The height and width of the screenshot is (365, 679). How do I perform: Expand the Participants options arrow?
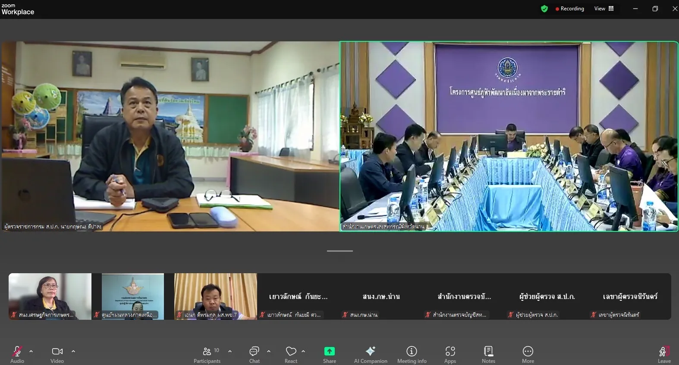click(230, 351)
